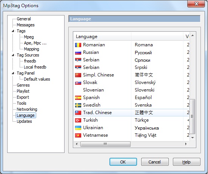Viewport: 208px width, 174px height.
Task: Click the Ukrainian flag icon
Action: [x=78, y=128]
